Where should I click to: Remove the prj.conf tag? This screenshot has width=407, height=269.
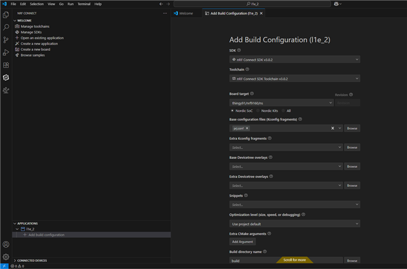(247, 128)
